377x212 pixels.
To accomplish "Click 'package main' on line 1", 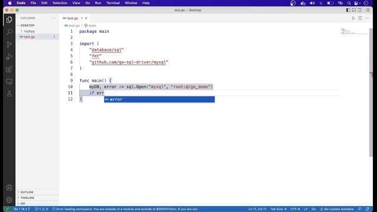I will click(94, 31).
